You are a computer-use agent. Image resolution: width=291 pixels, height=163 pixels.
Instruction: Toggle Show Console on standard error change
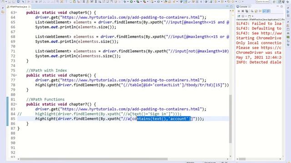click(x=268, y=11)
